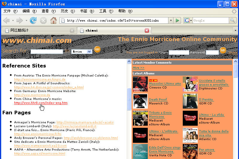Click the left frame scrollbar thumb

[x=129, y=99]
